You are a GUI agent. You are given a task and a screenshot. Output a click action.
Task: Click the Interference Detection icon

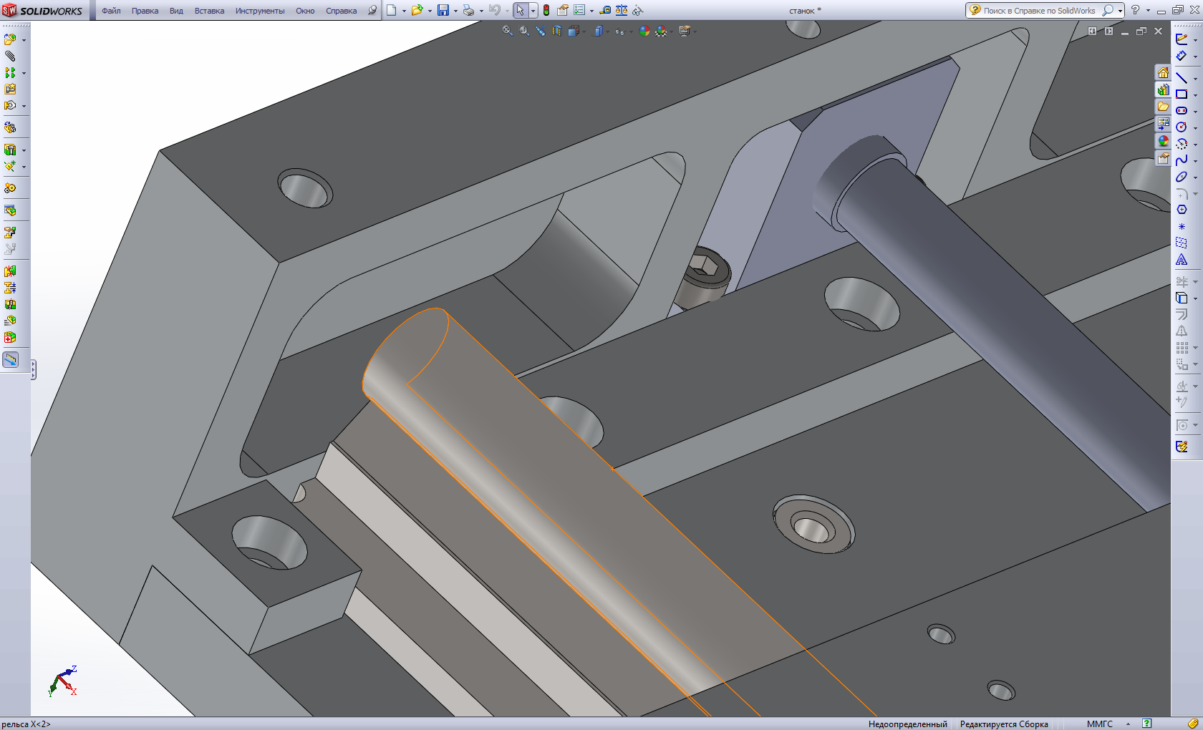[x=10, y=271]
